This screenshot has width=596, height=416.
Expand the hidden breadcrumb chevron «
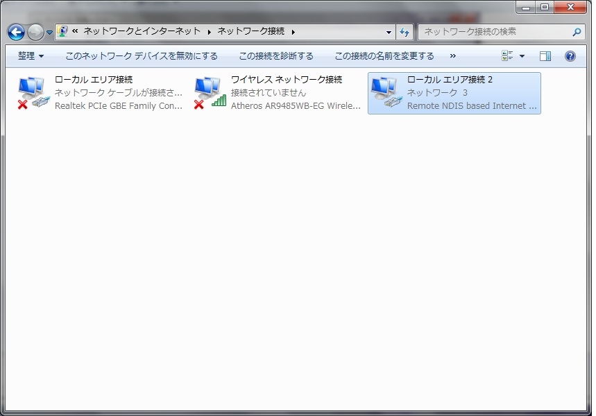click(75, 31)
